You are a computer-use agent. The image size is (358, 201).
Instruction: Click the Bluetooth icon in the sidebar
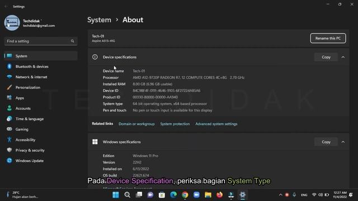click(x=10, y=66)
